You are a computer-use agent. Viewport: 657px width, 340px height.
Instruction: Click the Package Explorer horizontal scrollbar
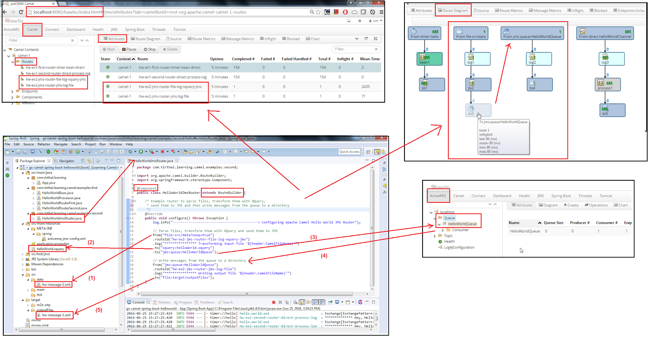(62, 329)
